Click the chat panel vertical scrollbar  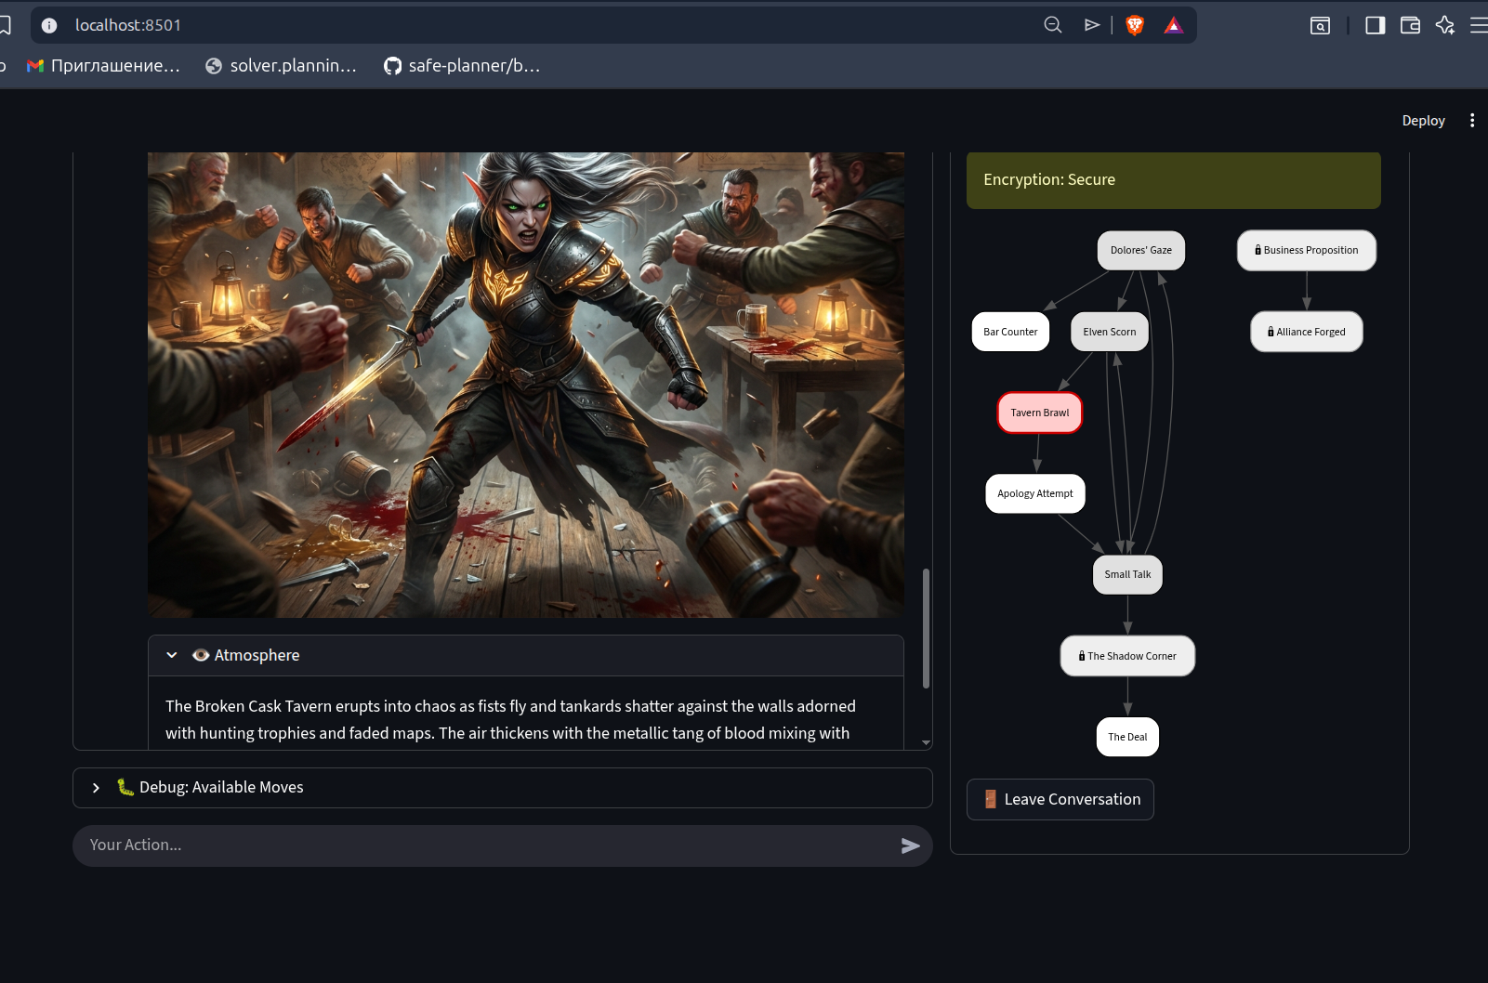click(x=926, y=628)
